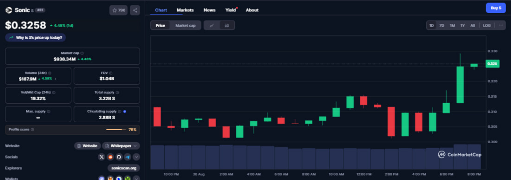Open the GitHub social icon
511x180 pixels.
(x=119, y=157)
